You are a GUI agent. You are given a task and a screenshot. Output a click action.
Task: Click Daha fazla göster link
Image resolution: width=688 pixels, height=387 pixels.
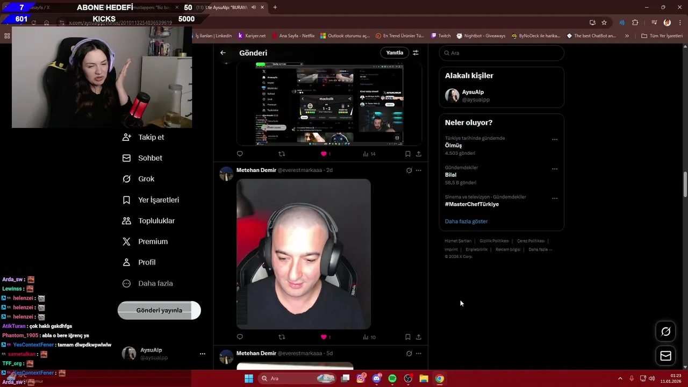466,221
